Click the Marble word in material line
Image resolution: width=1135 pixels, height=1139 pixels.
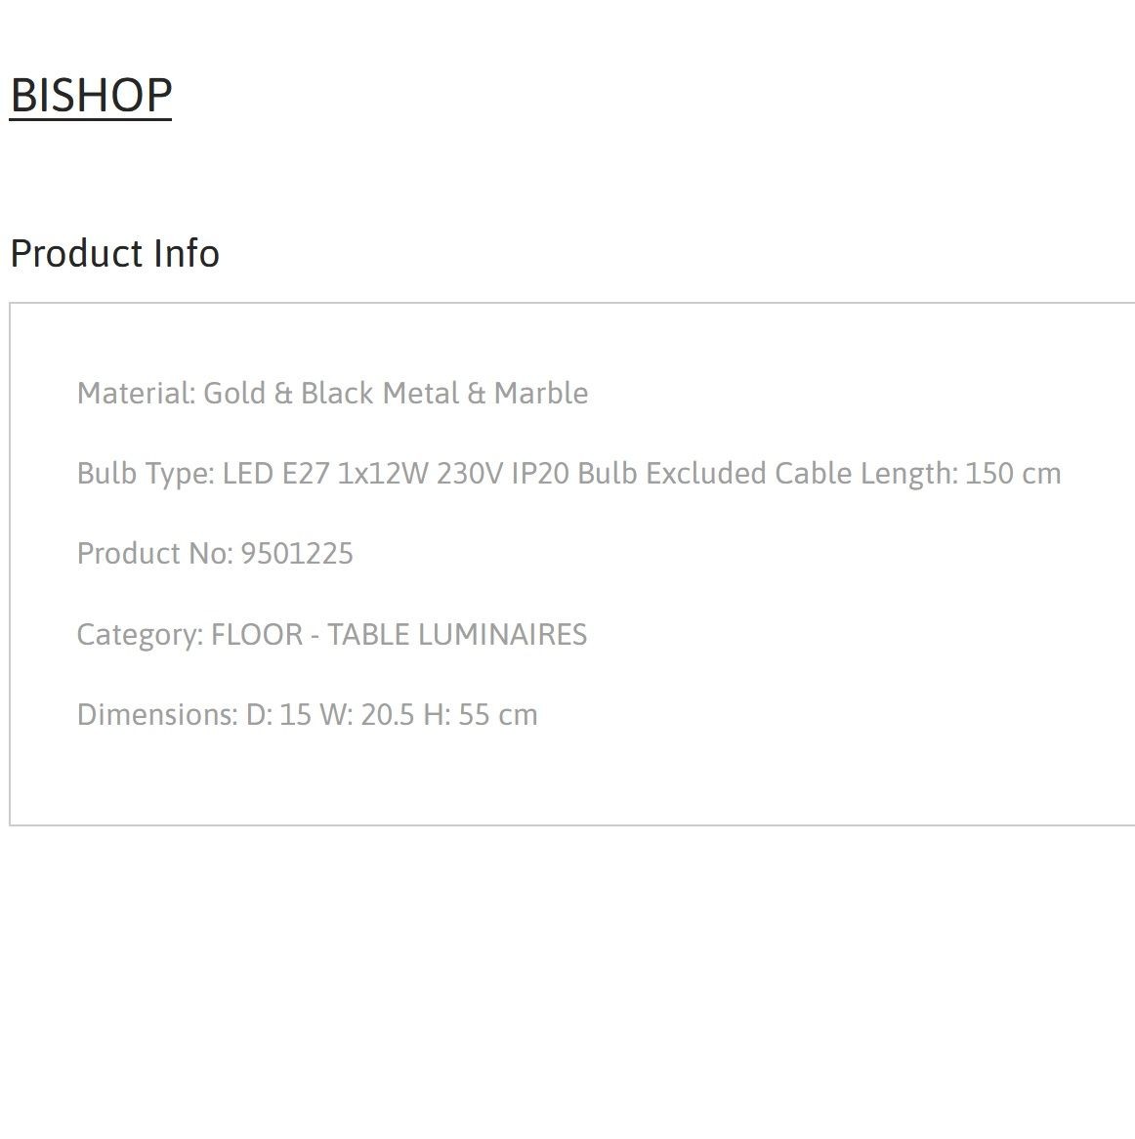(x=541, y=393)
